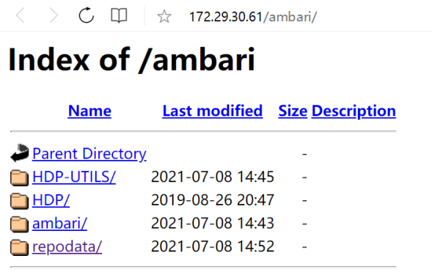The image size is (432, 275).
Task: Click the HDP-UTILS folder icon
Action: coord(20,178)
